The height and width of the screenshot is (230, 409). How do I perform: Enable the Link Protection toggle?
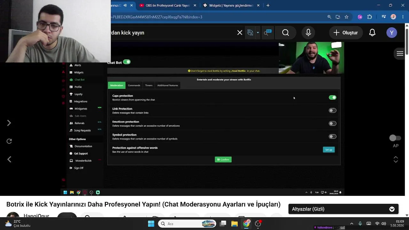point(333,111)
